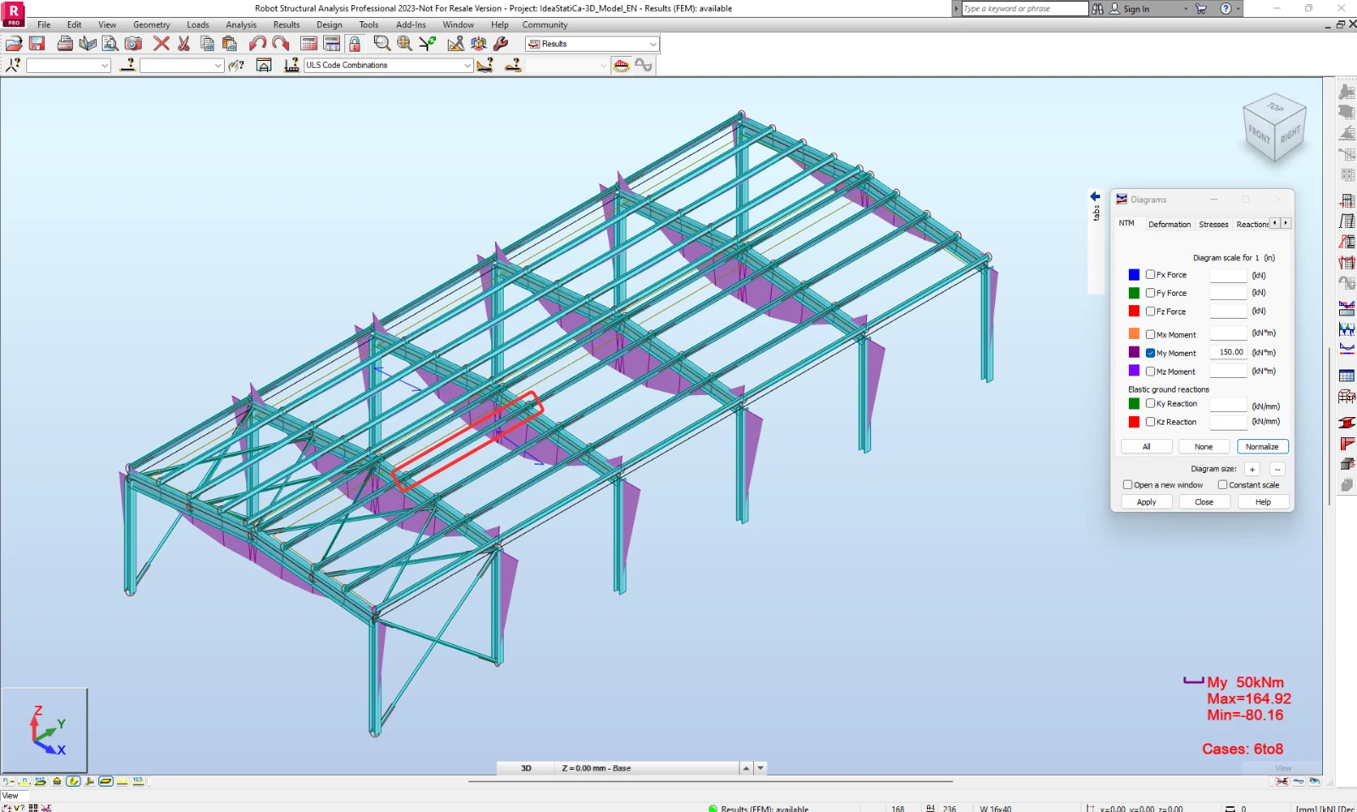
Task: Click the load case selection icon
Action: pos(291,65)
